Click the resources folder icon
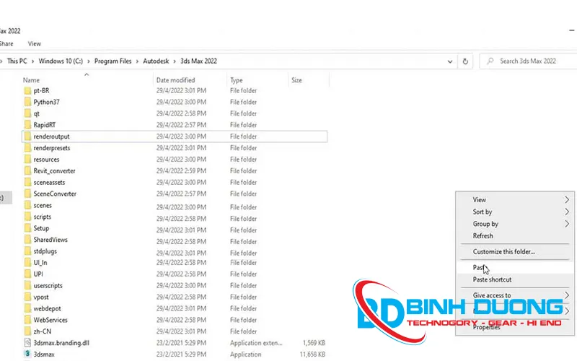Image resolution: width=577 pixels, height=361 pixels. (x=27, y=159)
